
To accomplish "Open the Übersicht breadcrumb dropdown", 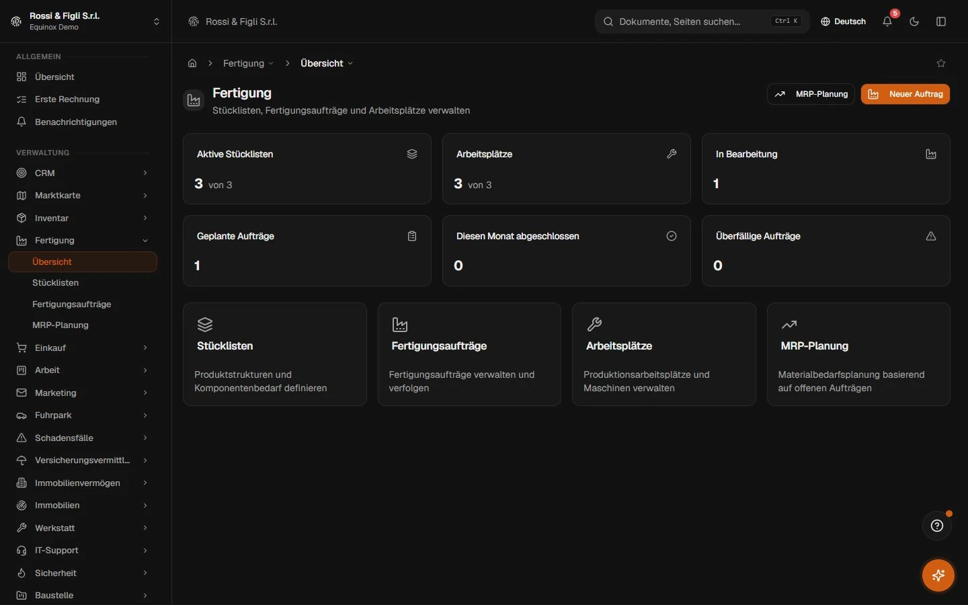I will tap(326, 63).
